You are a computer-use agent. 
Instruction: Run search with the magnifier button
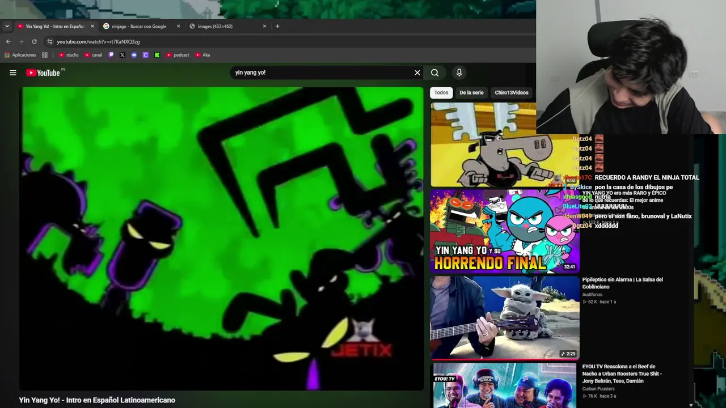[434, 73]
